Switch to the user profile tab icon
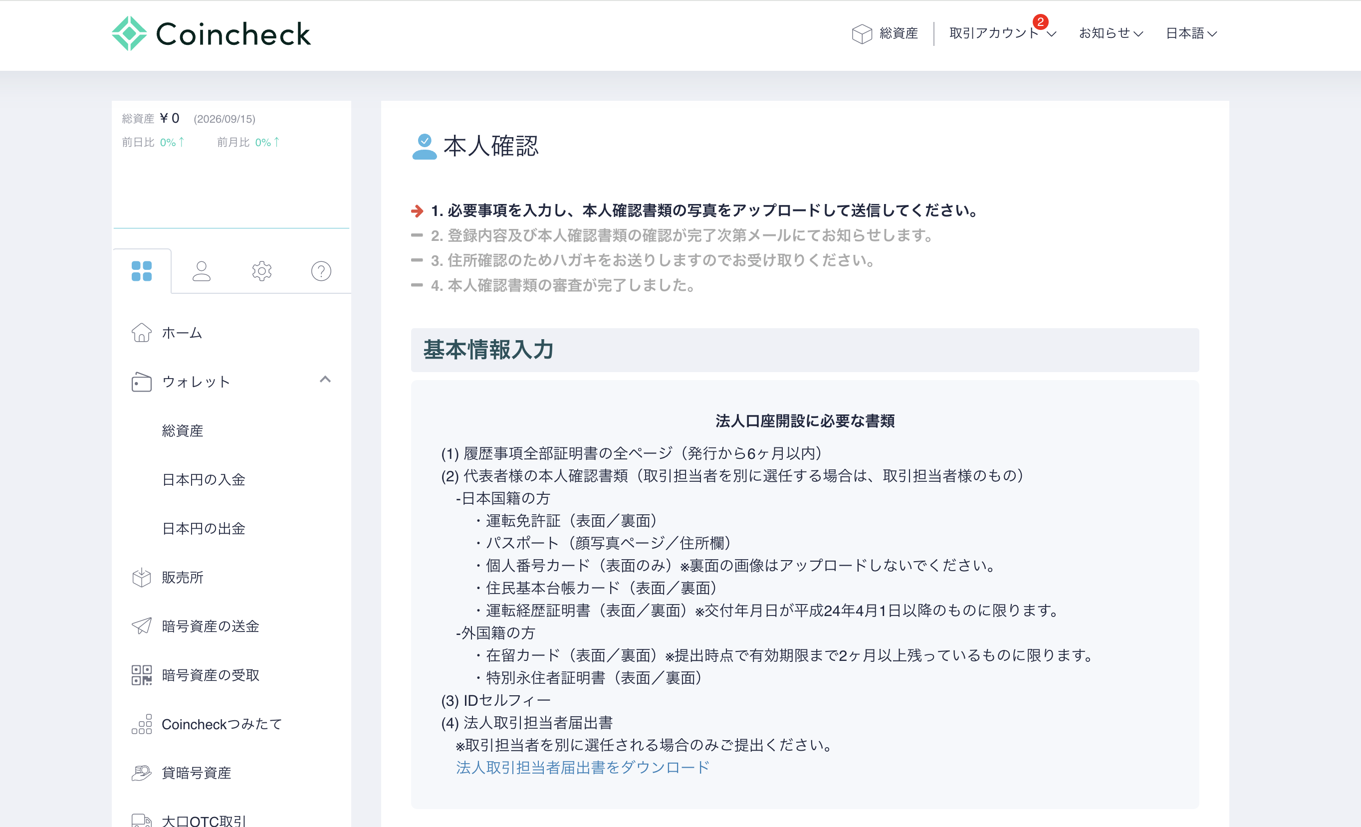The image size is (1361, 827). (x=201, y=271)
